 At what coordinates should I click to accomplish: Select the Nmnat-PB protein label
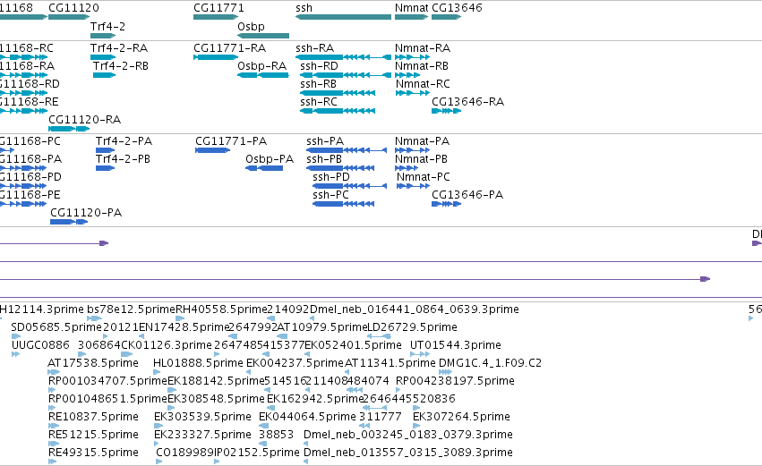(x=421, y=159)
